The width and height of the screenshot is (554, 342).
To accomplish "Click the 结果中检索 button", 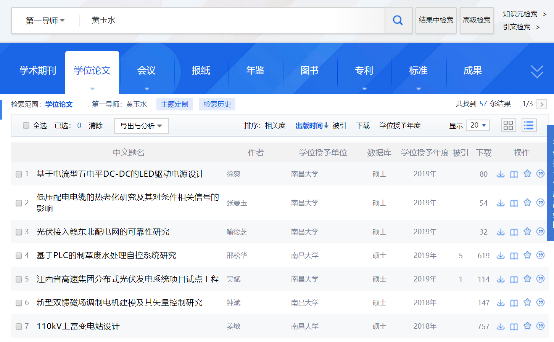I will 436,20.
